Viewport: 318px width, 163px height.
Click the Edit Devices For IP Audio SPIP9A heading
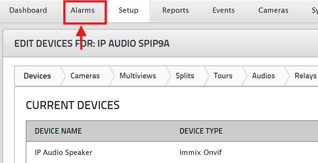pos(92,44)
